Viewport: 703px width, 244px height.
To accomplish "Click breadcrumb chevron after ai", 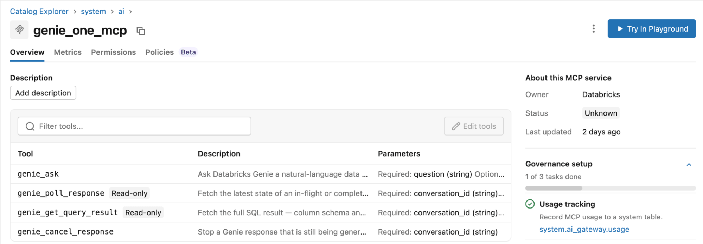I will coord(130,12).
